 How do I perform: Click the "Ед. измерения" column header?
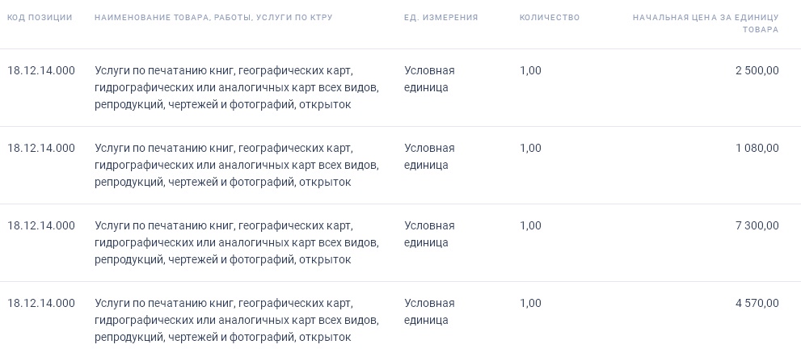click(441, 18)
